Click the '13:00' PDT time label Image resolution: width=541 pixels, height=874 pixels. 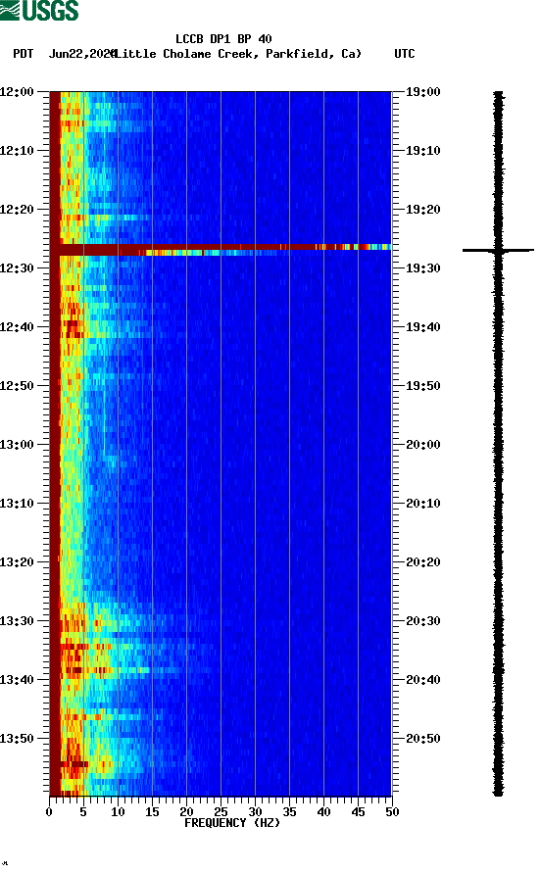17,444
